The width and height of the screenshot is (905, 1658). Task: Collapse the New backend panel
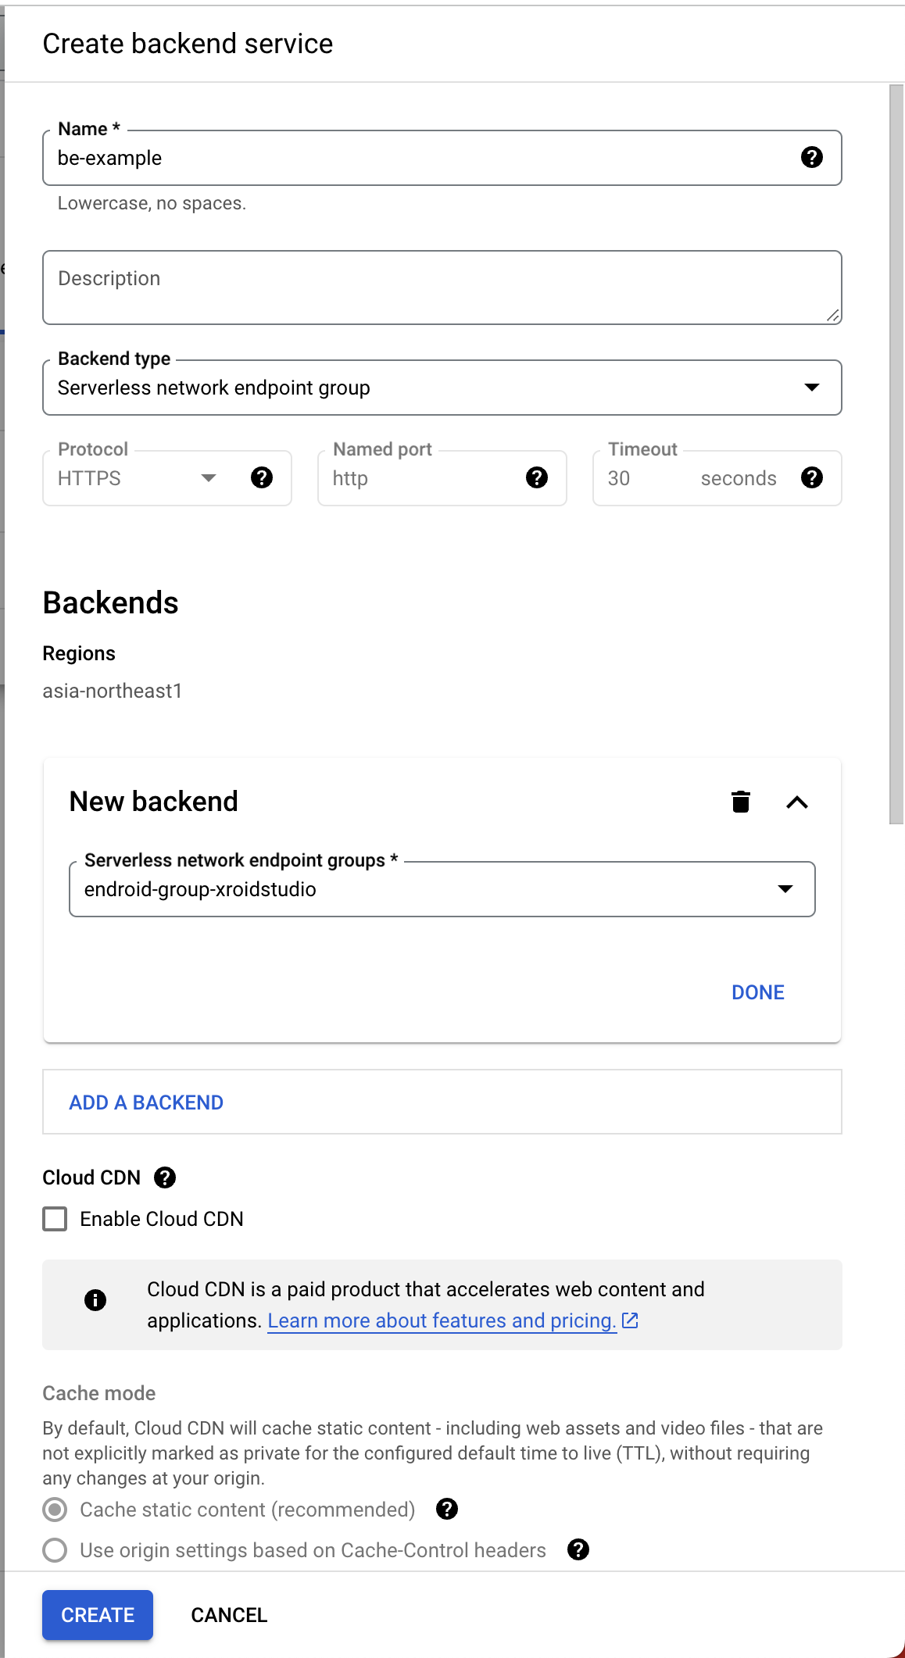(x=797, y=802)
